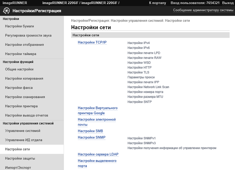The height and width of the screenshot is (170, 235).
Task: Click the Настройки HTTP text
Action: pos(140,68)
